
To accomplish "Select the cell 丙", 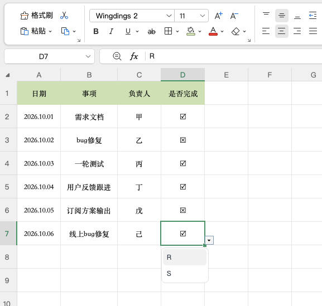I will pos(139,163).
